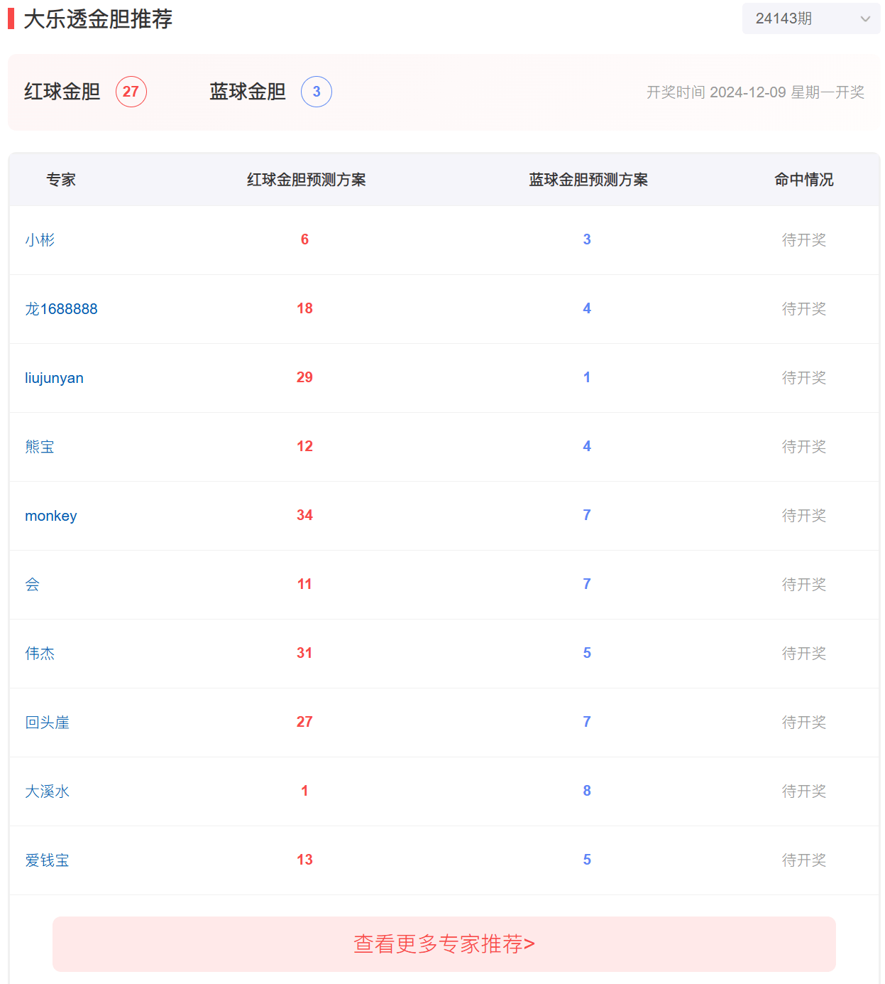Click the 蓝球金胆预测方案 column header

click(x=588, y=180)
